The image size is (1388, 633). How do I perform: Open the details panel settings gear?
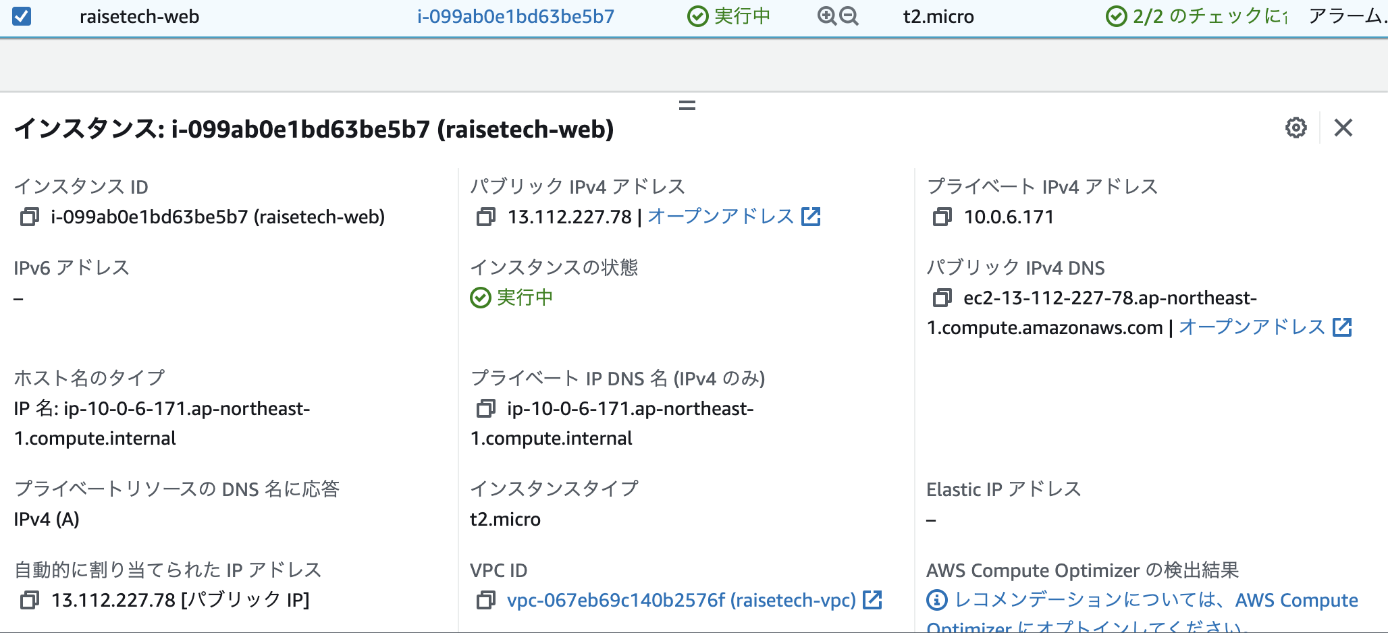(x=1296, y=128)
